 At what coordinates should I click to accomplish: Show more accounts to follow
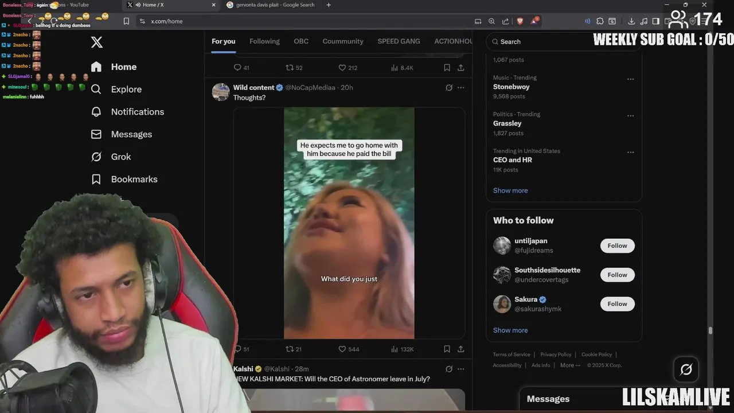click(510, 330)
